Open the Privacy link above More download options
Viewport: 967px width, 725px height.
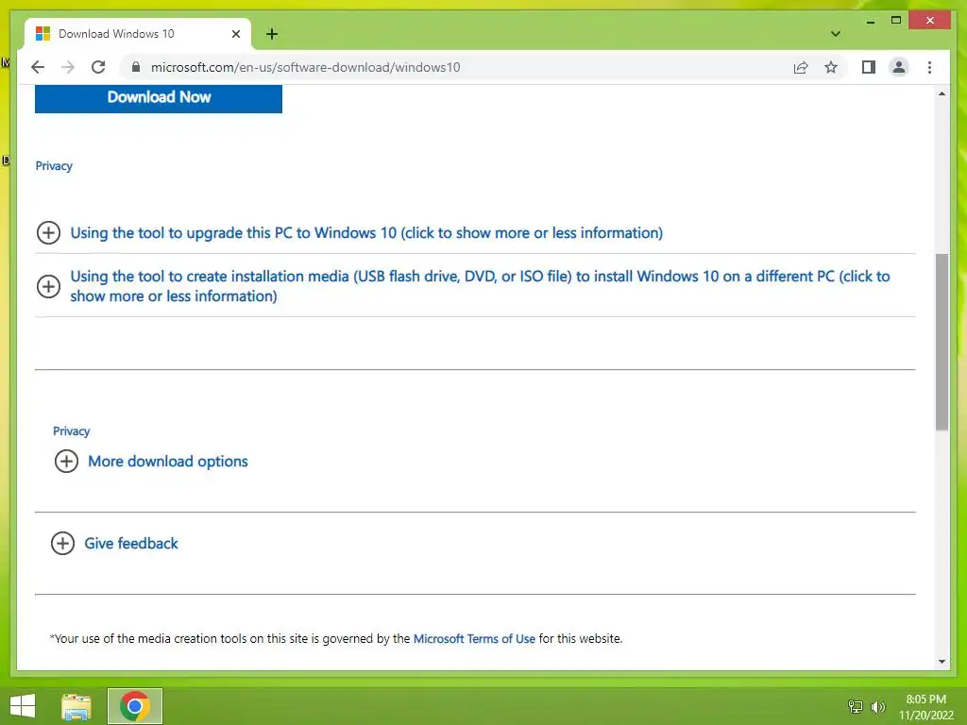pos(71,430)
